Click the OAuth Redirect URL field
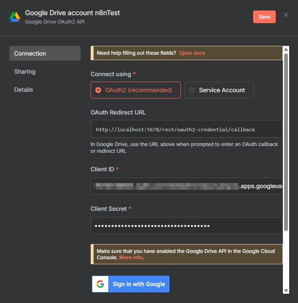 (x=187, y=129)
